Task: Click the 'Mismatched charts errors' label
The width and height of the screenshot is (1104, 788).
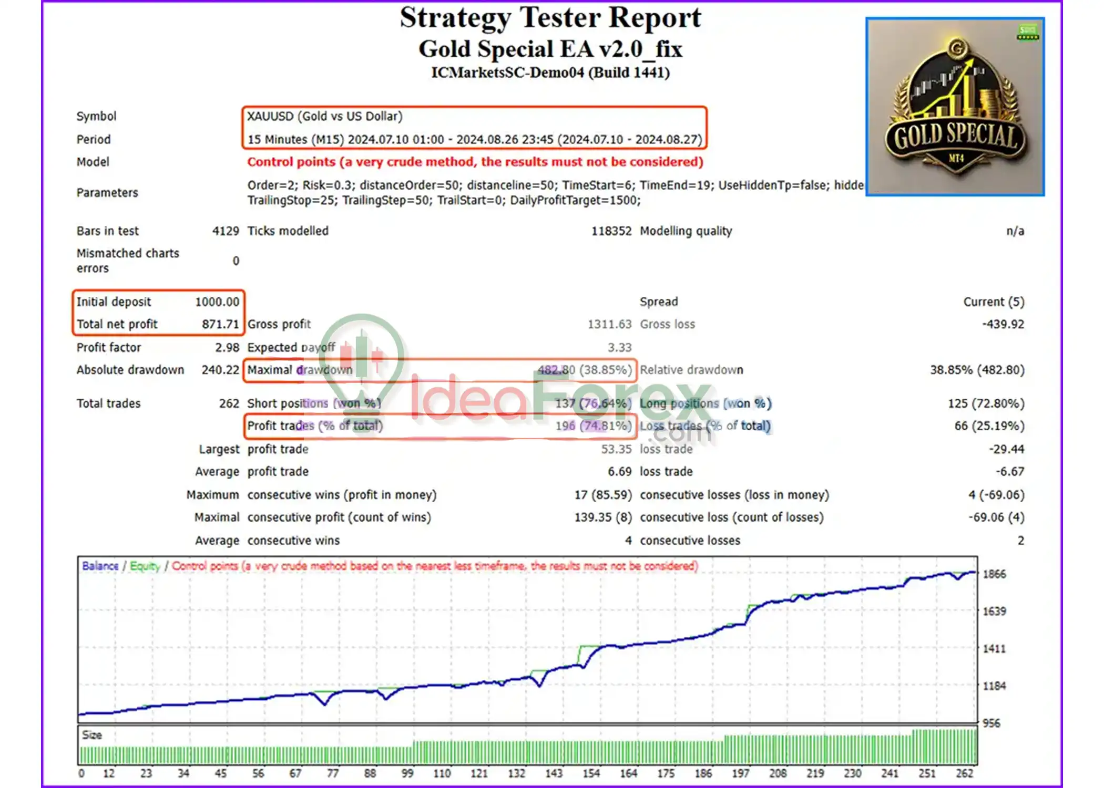Action: click(128, 261)
